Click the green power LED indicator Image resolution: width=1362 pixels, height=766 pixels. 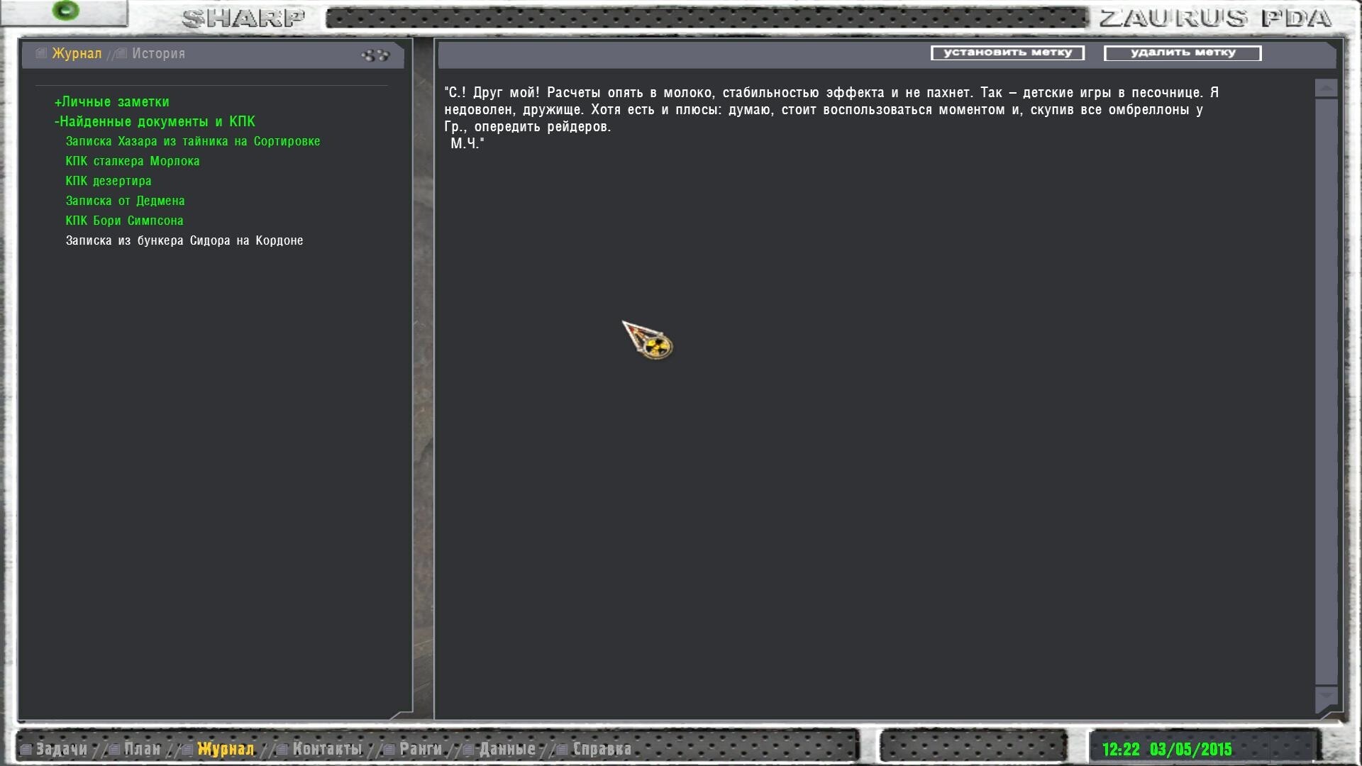coord(67,10)
